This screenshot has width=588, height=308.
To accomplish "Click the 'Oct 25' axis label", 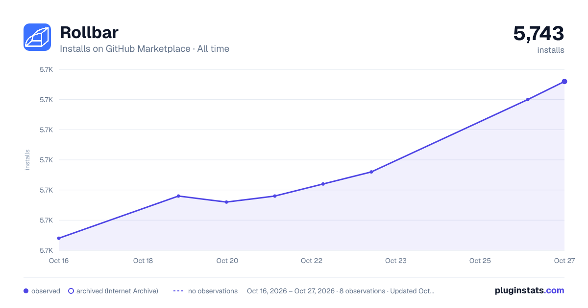I will pos(480,261).
